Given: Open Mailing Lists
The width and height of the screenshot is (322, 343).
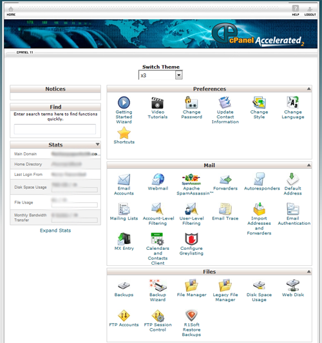Looking at the screenshot, I should (124, 212).
